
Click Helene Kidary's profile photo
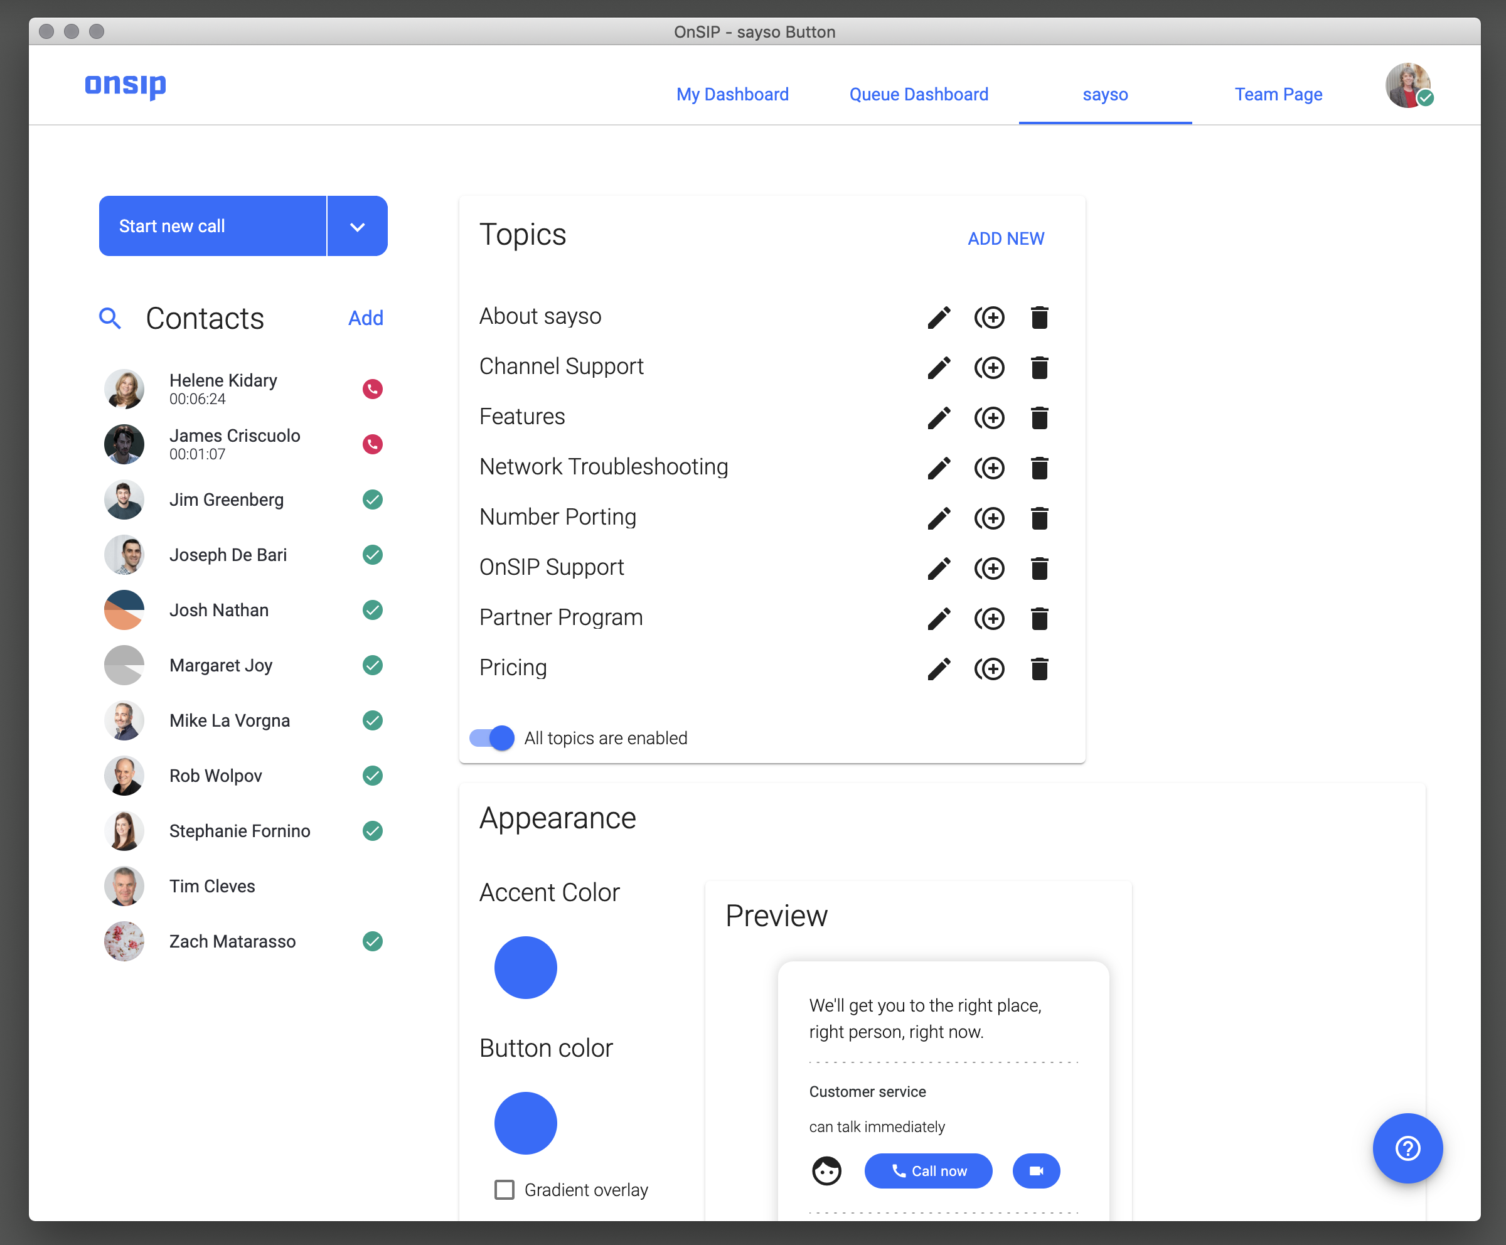click(x=124, y=388)
